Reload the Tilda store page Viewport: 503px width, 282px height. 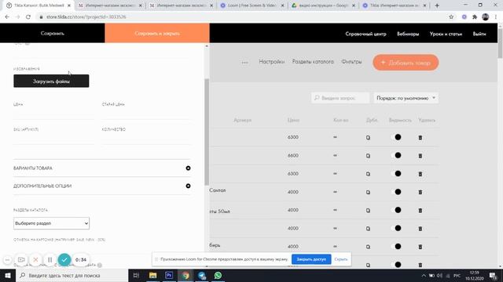[28, 17]
